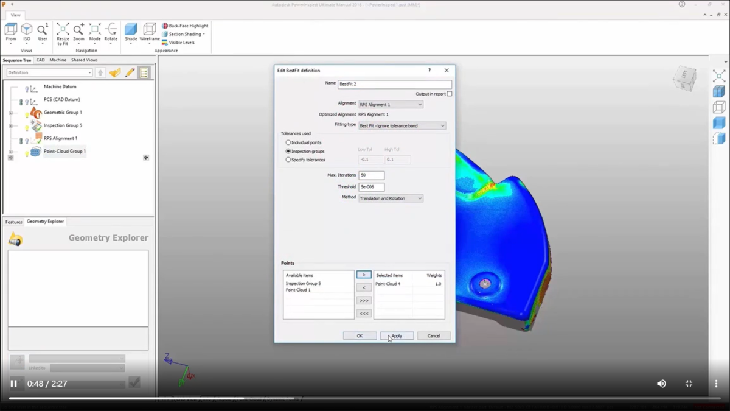The image size is (730, 411).
Task: Click the Threshold field
Action: click(372, 187)
